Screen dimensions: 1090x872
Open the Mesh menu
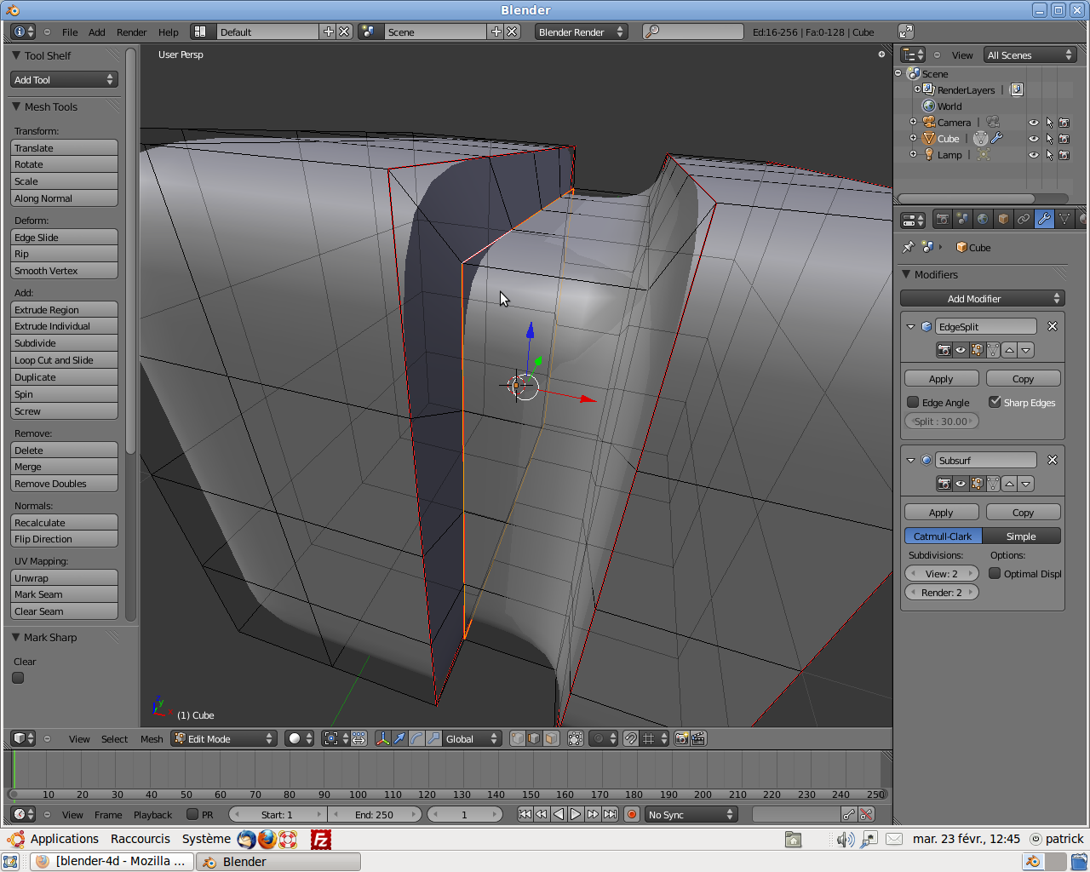(x=152, y=738)
